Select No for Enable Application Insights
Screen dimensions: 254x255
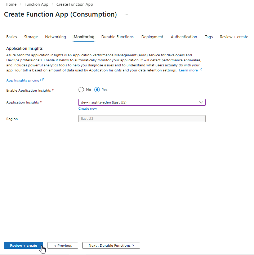tap(81, 90)
